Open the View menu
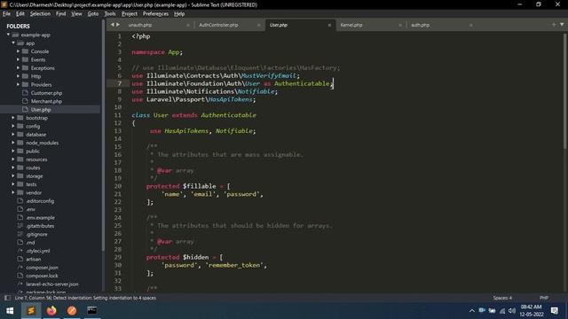This screenshot has height=319, width=568. click(x=76, y=14)
